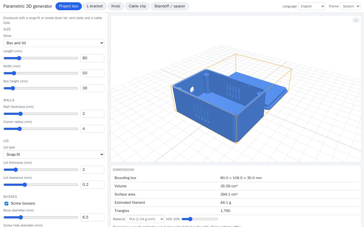This screenshot has width=364, height=227.
Task: Click the Length slider
Action: coord(41,58)
